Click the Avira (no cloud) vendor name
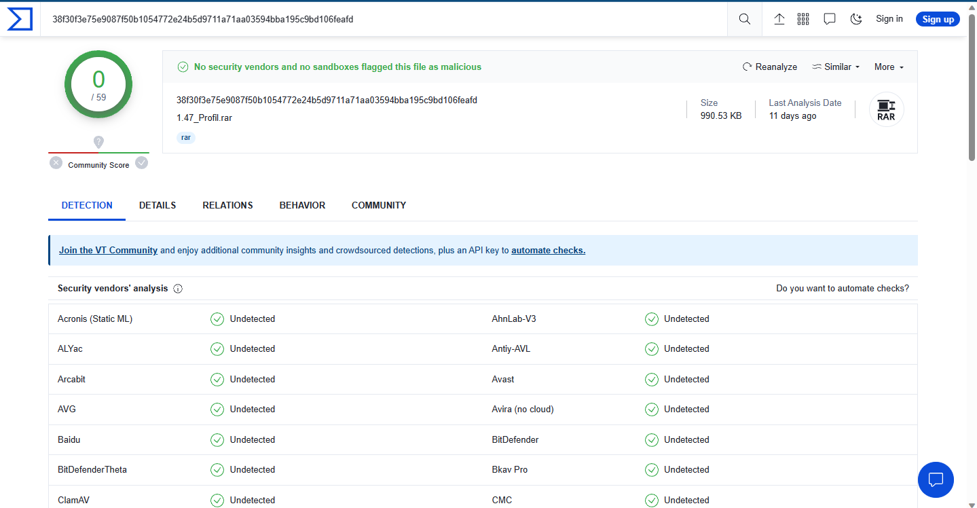977x508 pixels. (x=523, y=410)
